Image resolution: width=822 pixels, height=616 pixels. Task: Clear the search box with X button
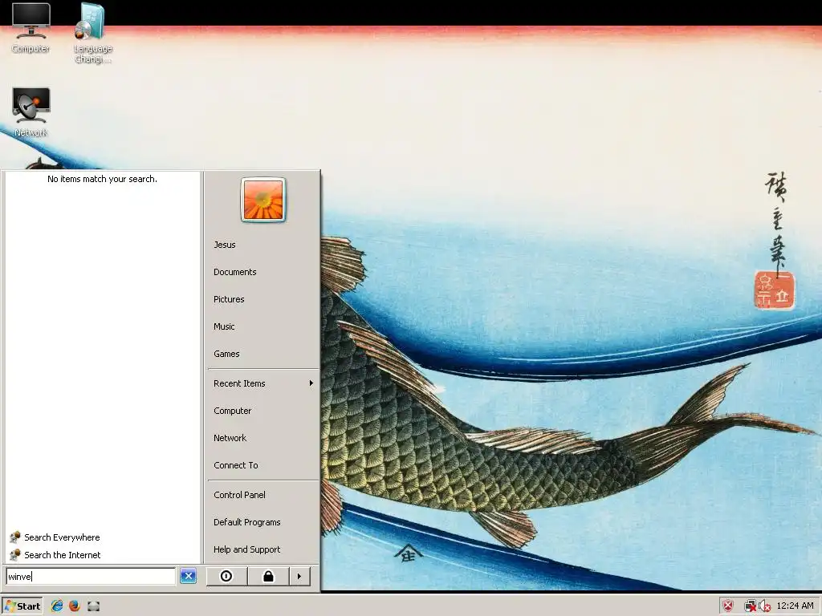(x=188, y=576)
